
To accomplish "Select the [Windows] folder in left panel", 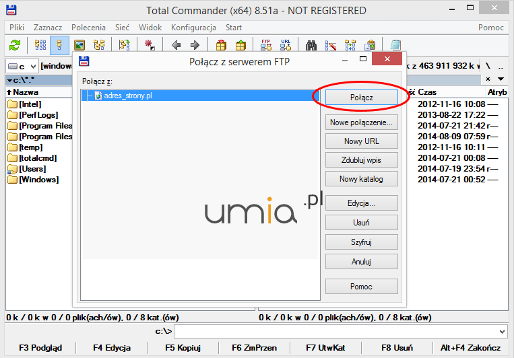I will (x=38, y=180).
